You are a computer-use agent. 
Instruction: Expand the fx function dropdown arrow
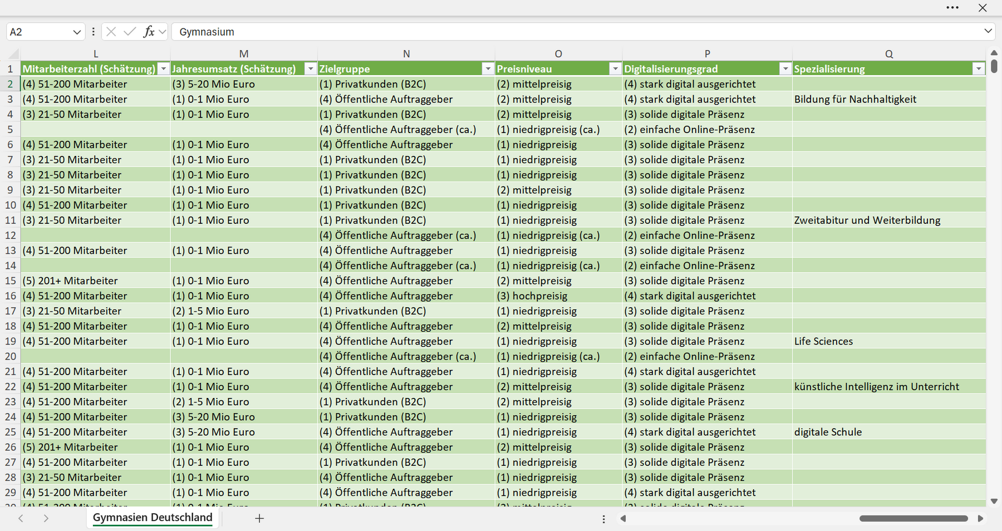(162, 32)
